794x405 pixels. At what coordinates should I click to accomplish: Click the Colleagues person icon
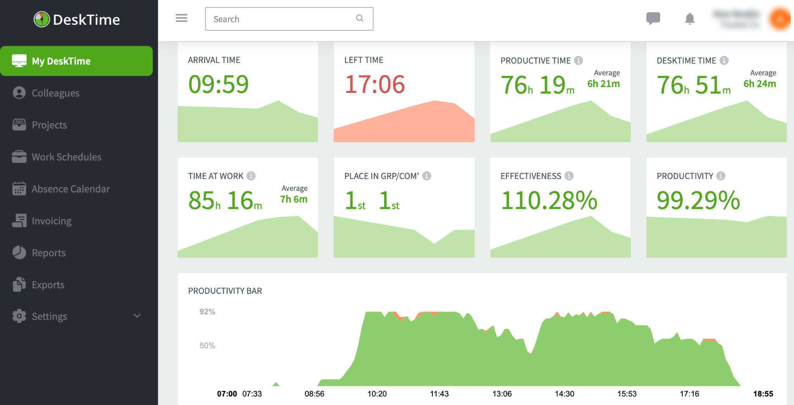click(x=19, y=93)
